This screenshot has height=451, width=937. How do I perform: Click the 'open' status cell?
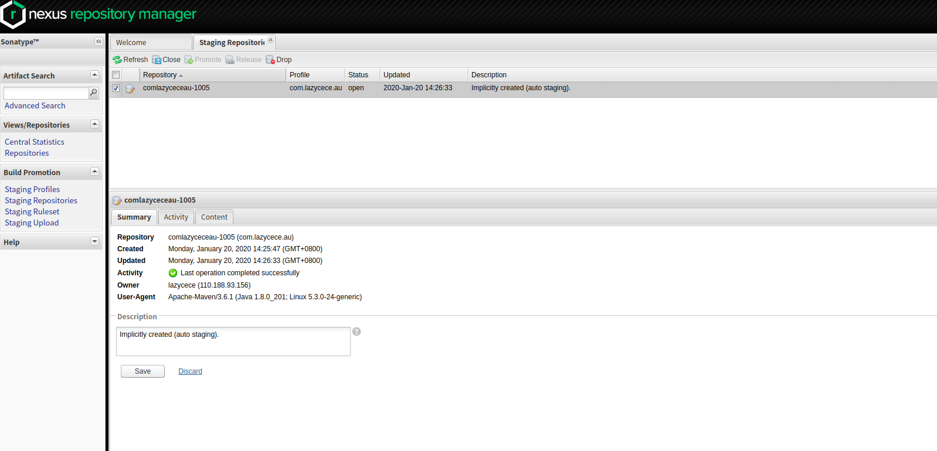pyautogui.click(x=356, y=88)
